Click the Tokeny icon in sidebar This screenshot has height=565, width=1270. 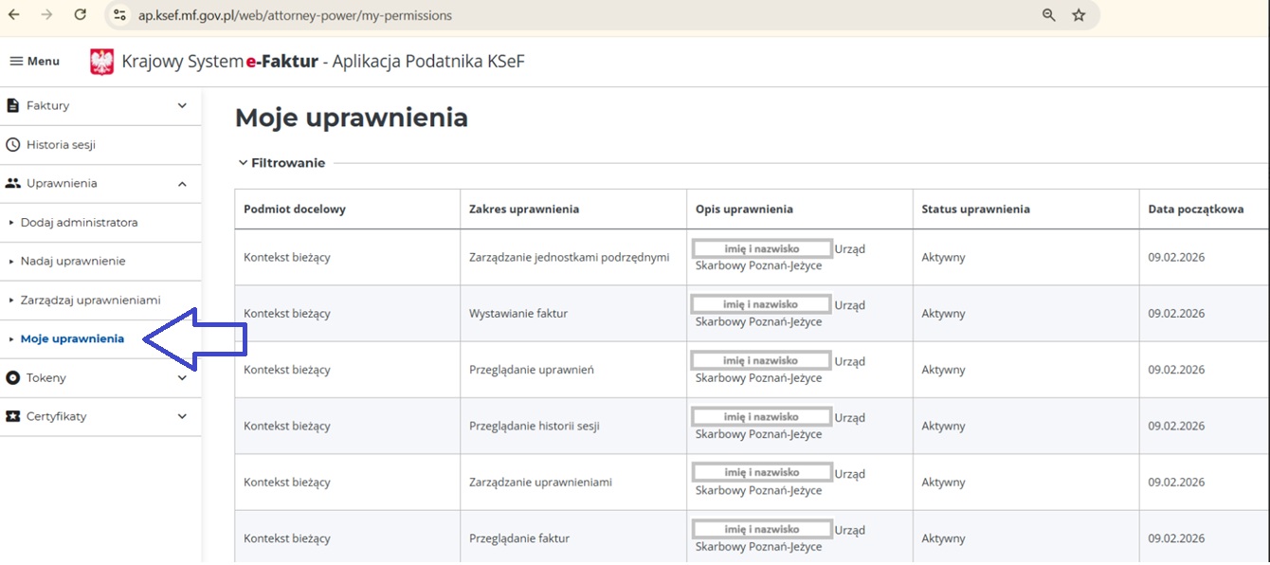pos(13,377)
